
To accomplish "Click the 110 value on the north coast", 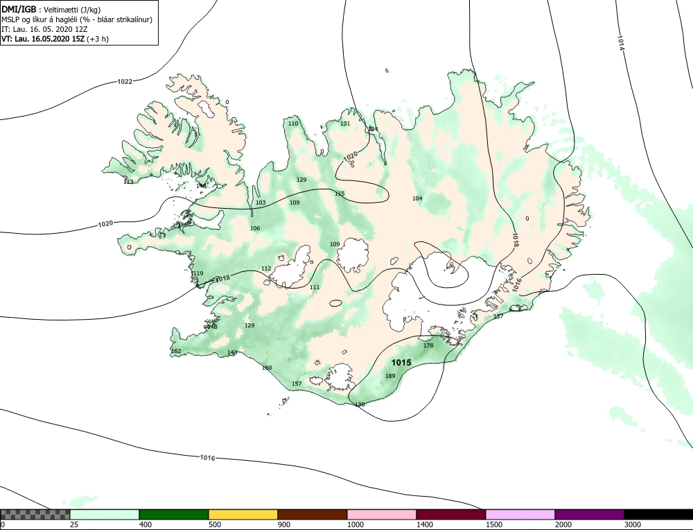I will pyautogui.click(x=293, y=123).
